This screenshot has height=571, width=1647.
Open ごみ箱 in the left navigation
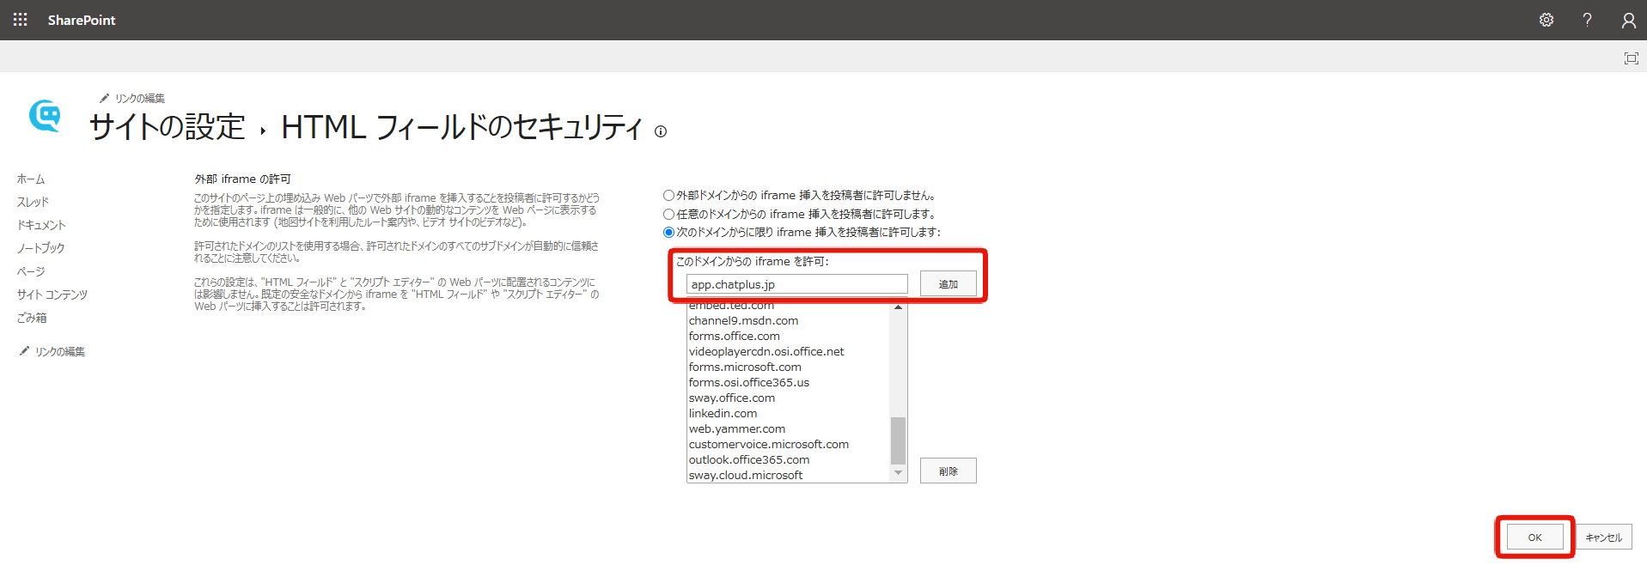(32, 318)
